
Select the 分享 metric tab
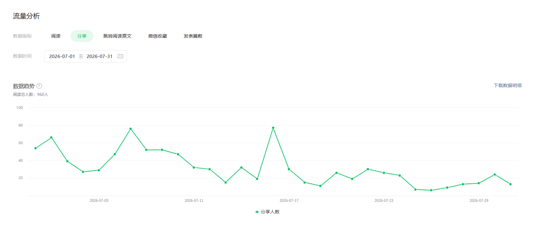[x=82, y=36]
